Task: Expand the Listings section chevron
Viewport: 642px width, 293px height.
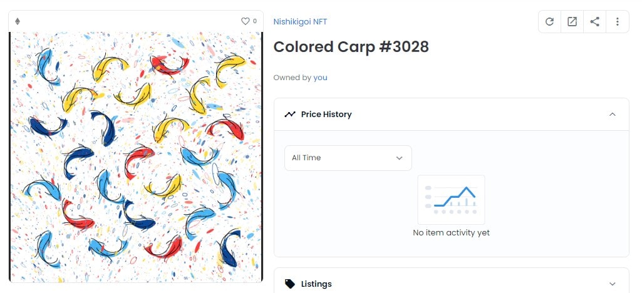Action: [x=613, y=284]
